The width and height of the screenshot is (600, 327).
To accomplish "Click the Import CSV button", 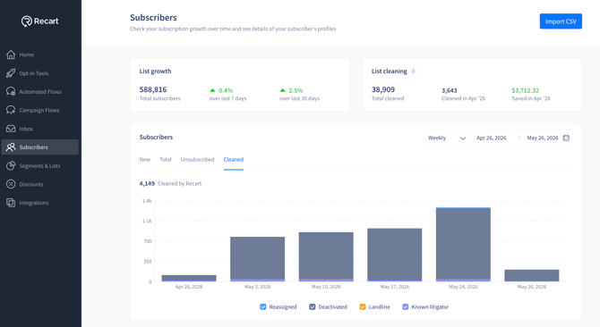I will click(x=561, y=21).
